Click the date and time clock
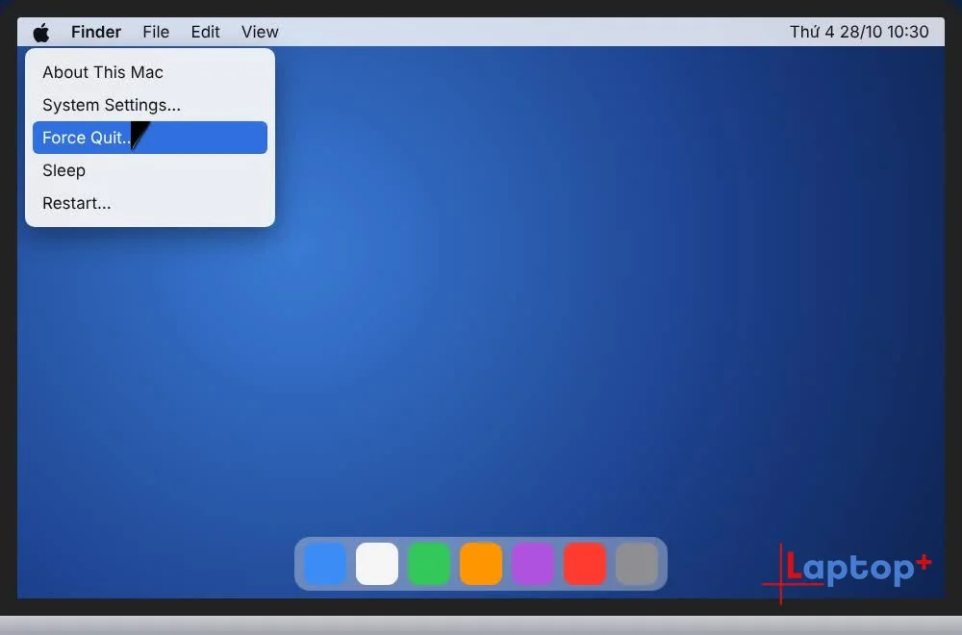 coord(859,32)
